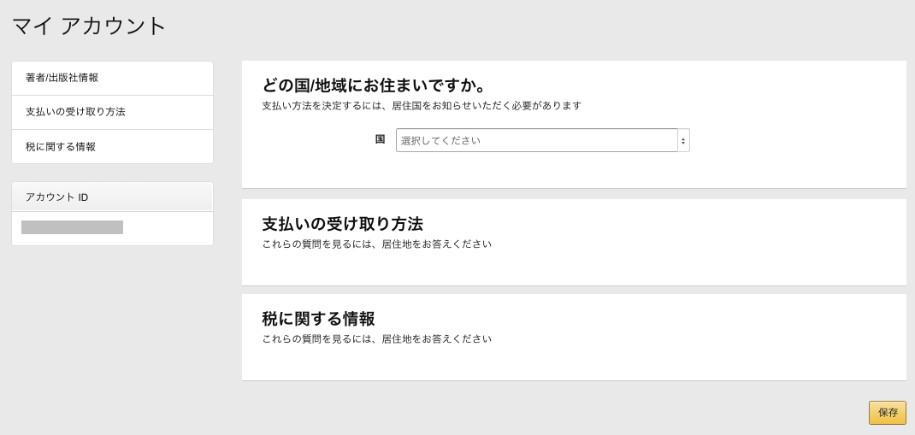
Task: Select the greyed-out account ID value
Action: [x=73, y=226]
